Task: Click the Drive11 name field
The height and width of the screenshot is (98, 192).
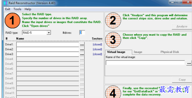Action: (x=48, y=93)
